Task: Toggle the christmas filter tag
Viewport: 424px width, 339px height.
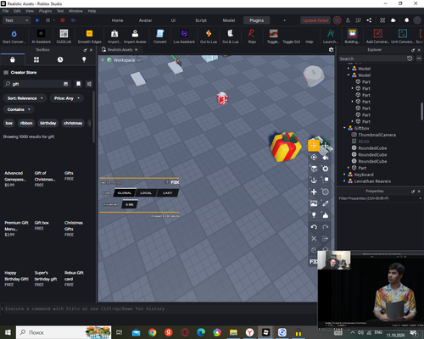Action: [73, 123]
